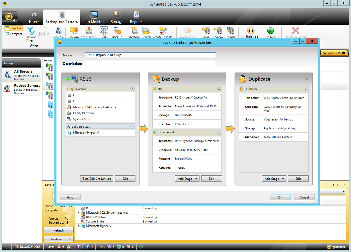Collapse the Fully selected section for R515

coord(132,89)
